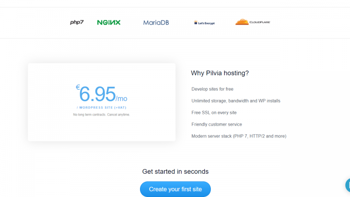
Task: Click the 6.95 price figure
Action: click(98, 94)
